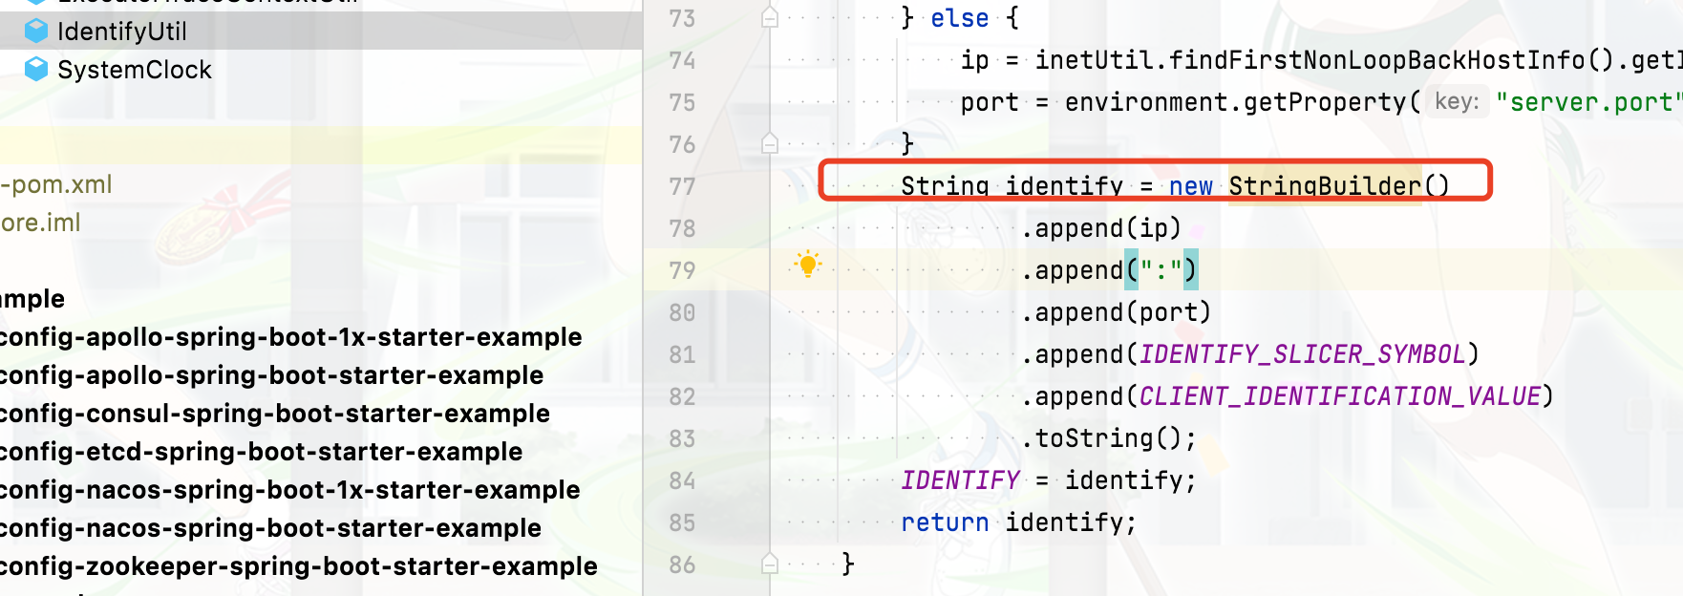Open the pom.xml file entry
The image size is (1683, 596).
click(57, 184)
